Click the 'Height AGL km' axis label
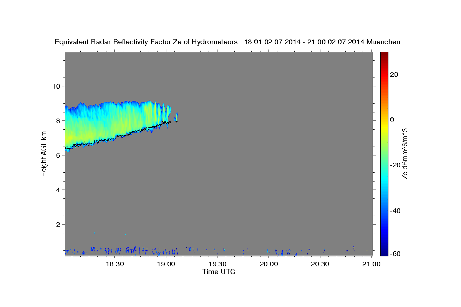 pos(44,153)
